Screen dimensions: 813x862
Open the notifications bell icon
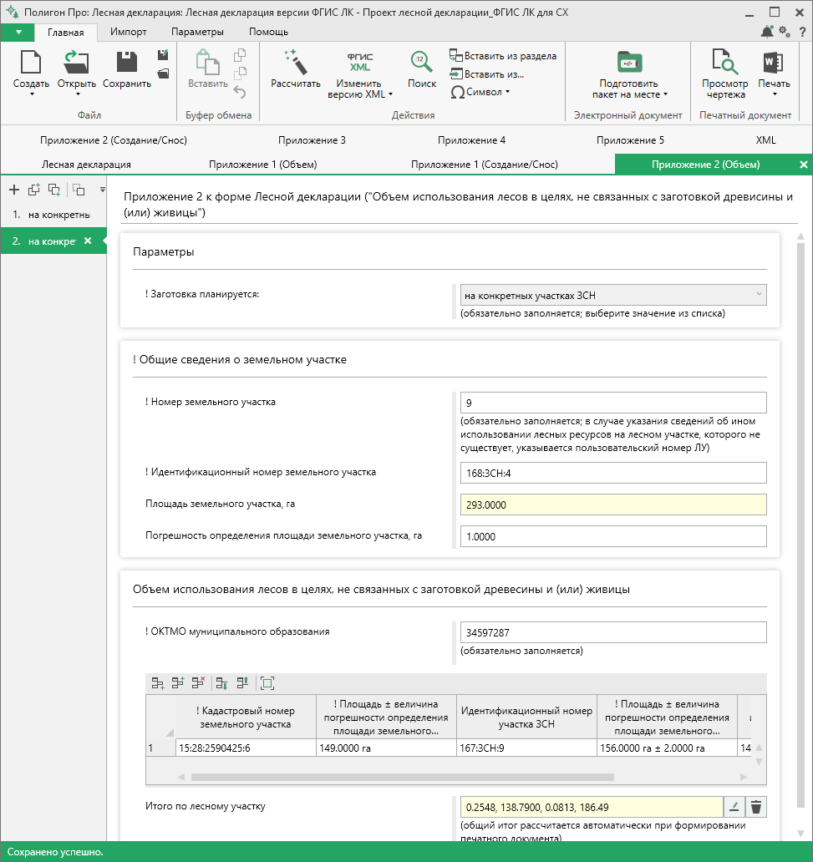click(x=767, y=32)
